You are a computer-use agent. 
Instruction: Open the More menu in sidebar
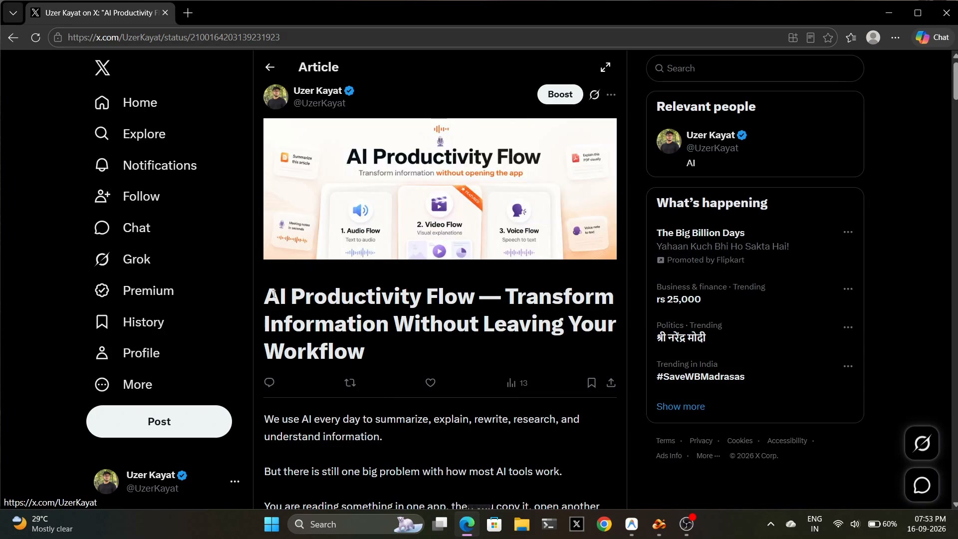[123, 384]
